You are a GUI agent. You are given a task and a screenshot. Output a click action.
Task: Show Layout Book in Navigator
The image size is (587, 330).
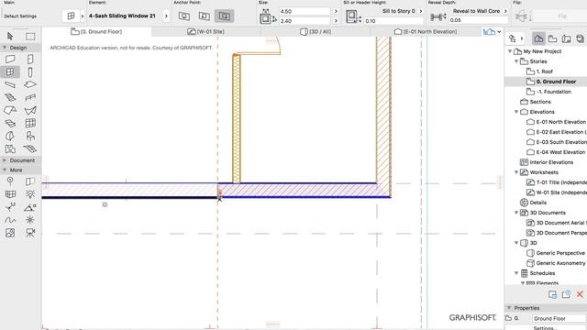(x=567, y=38)
